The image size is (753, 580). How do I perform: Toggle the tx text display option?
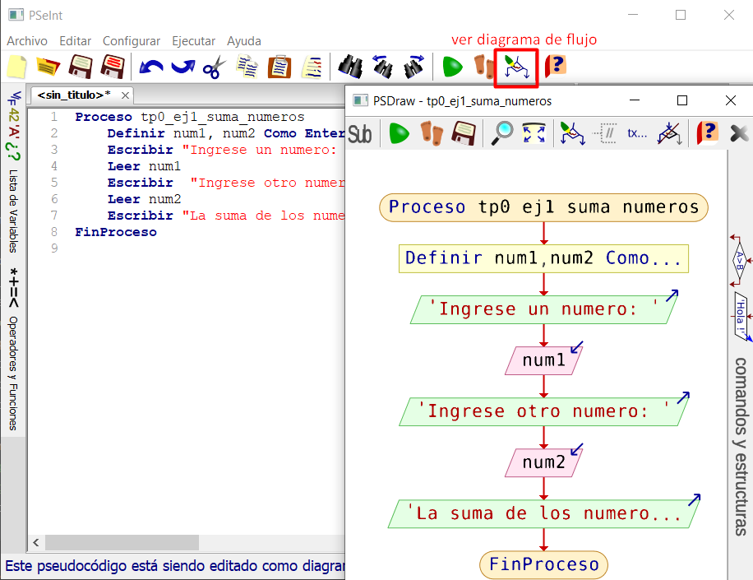(x=637, y=133)
